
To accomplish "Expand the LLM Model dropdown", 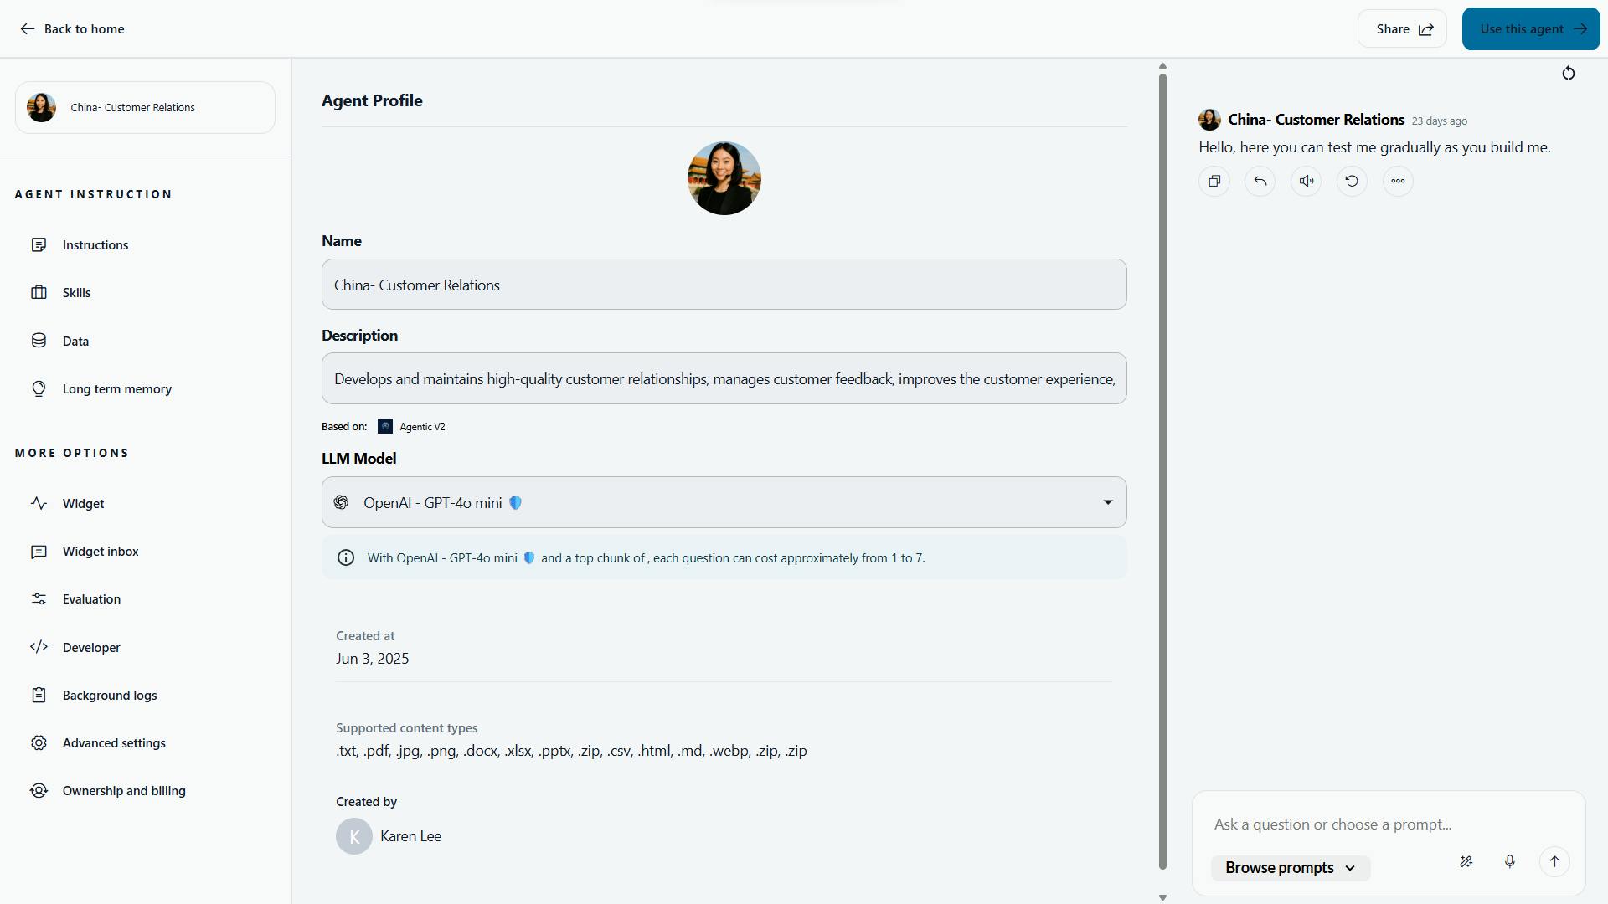I will coord(1107,502).
